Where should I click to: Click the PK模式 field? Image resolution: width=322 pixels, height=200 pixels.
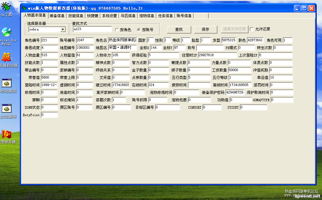point(246,48)
